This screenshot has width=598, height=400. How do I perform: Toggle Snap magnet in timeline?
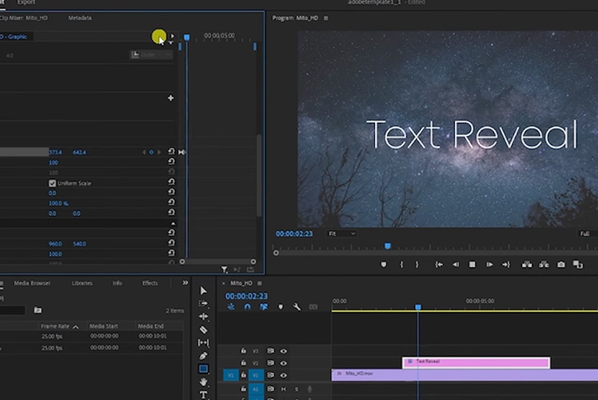click(248, 307)
